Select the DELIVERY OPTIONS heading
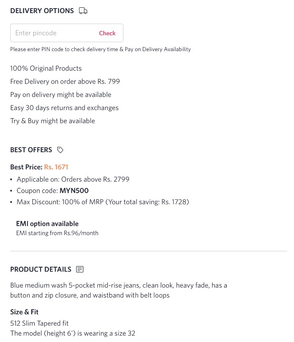The image size is (294, 342). point(42,11)
